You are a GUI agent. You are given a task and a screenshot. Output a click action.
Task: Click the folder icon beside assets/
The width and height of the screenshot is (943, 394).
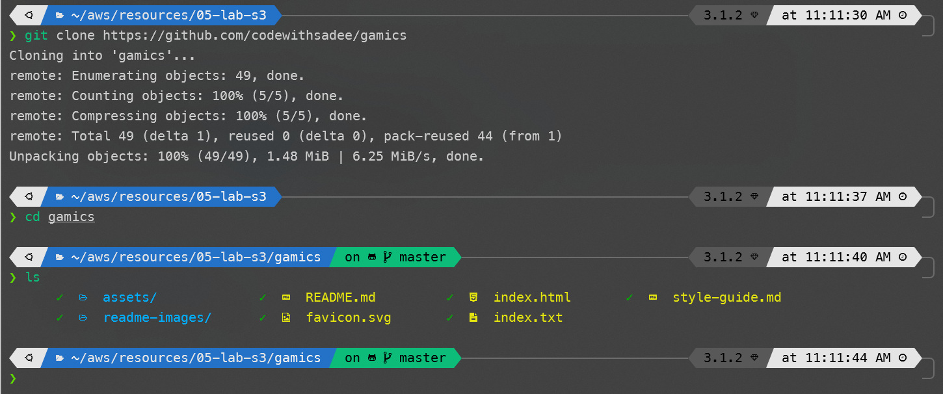click(83, 298)
